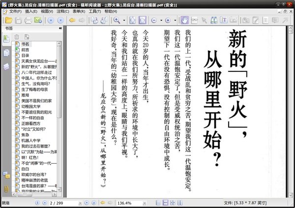This screenshot has width=295, height=208.
Task: Switch to continuous page layout in status bar
Action: pyautogui.click(x=165, y=203)
